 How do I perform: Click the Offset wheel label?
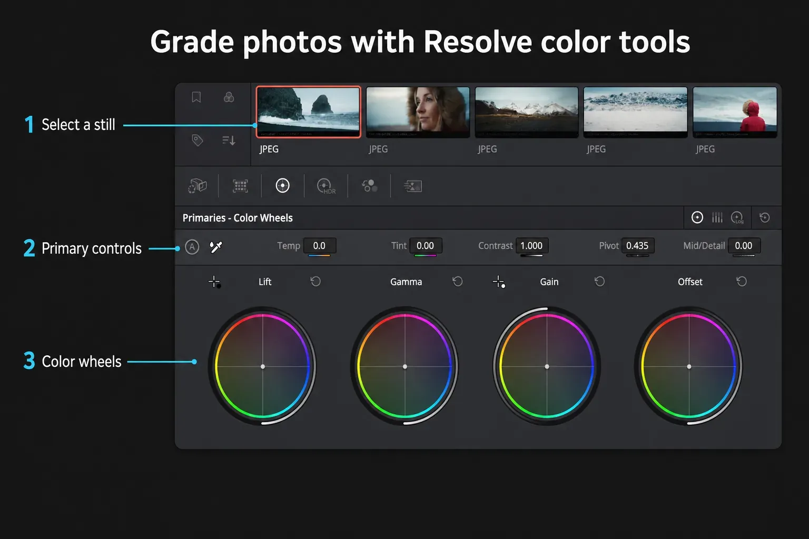(690, 282)
